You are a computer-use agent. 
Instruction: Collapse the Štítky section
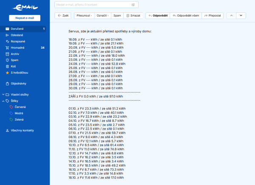tap(3, 101)
